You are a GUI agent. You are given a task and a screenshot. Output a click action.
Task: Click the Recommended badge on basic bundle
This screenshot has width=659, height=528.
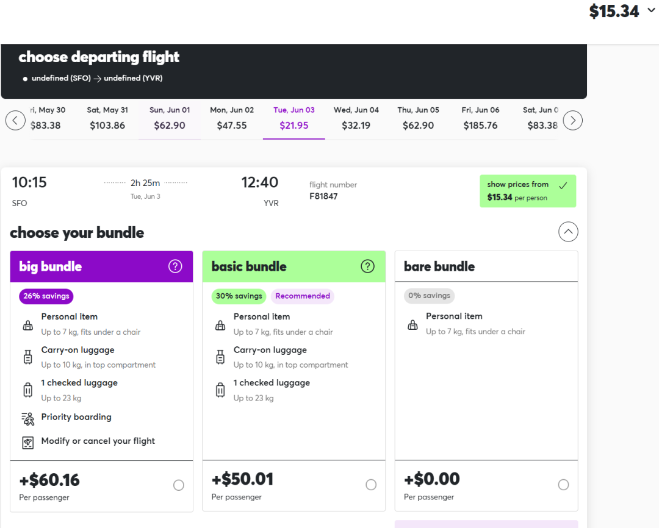[x=303, y=296]
